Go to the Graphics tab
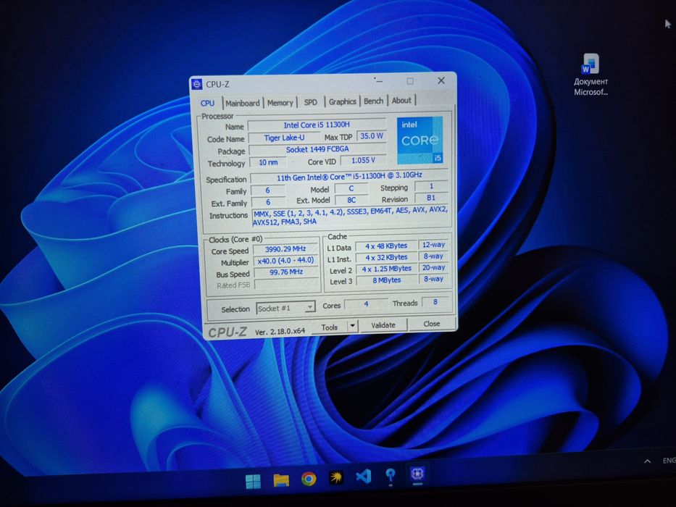 pos(342,101)
